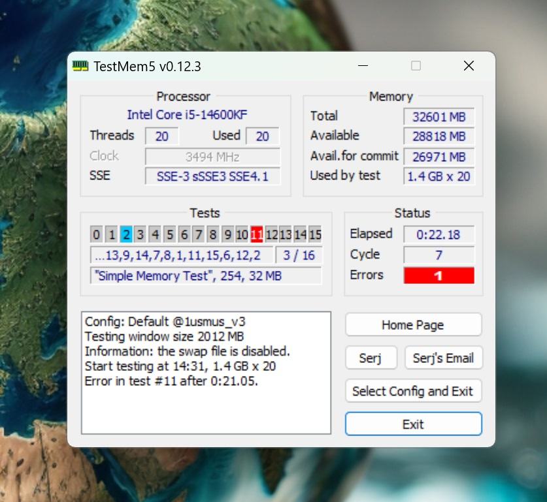The width and height of the screenshot is (547, 502).
Task: Click the Elapsed time 0:22.18 field
Action: click(x=439, y=234)
